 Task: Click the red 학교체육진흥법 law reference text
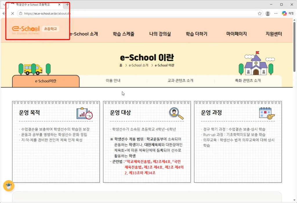tap(154, 167)
